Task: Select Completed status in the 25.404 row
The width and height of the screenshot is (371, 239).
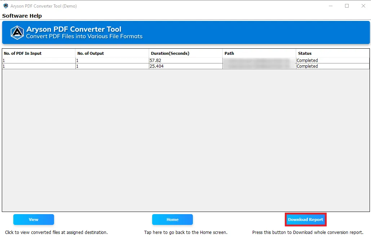Action: point(332,66)
